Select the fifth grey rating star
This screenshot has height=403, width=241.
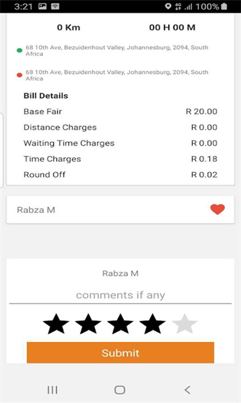(x=184, y=324)
